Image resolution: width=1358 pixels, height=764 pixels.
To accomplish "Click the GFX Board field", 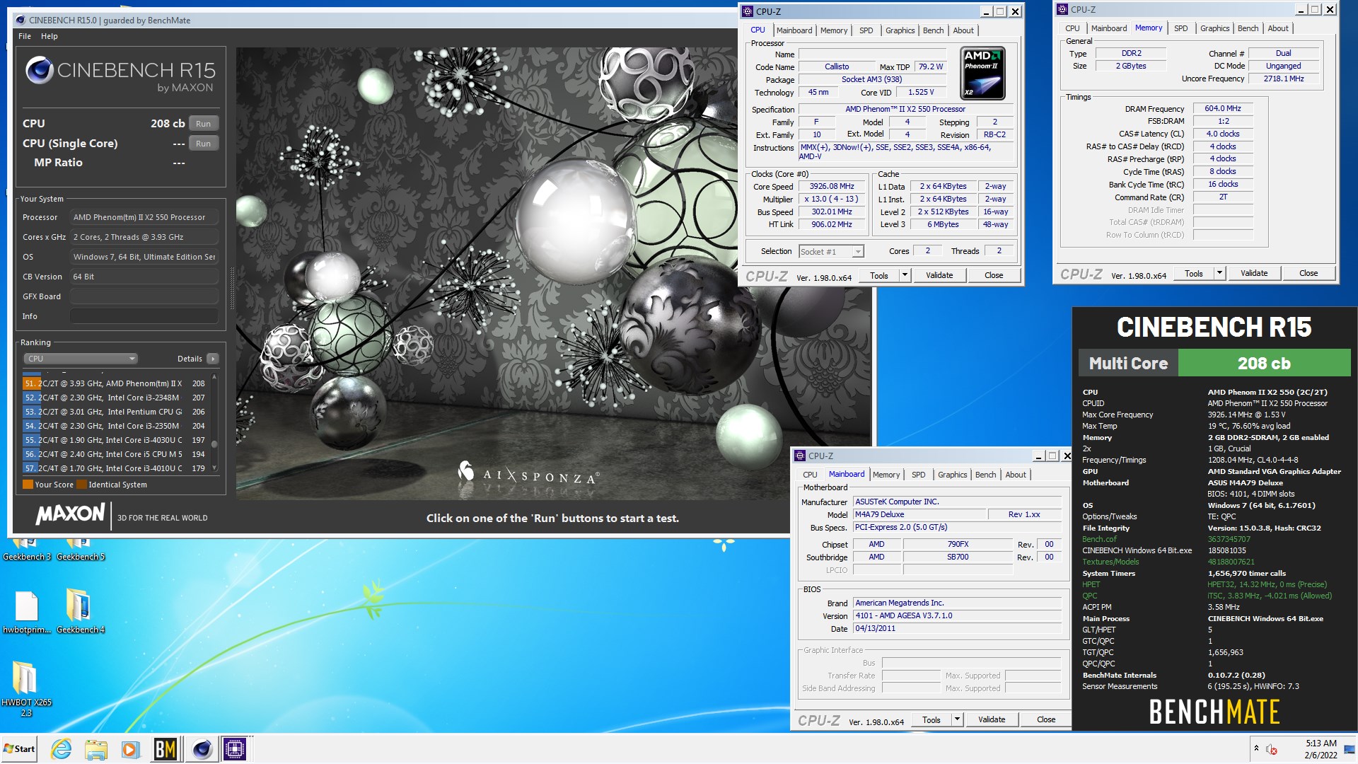I will coord(144,296).
